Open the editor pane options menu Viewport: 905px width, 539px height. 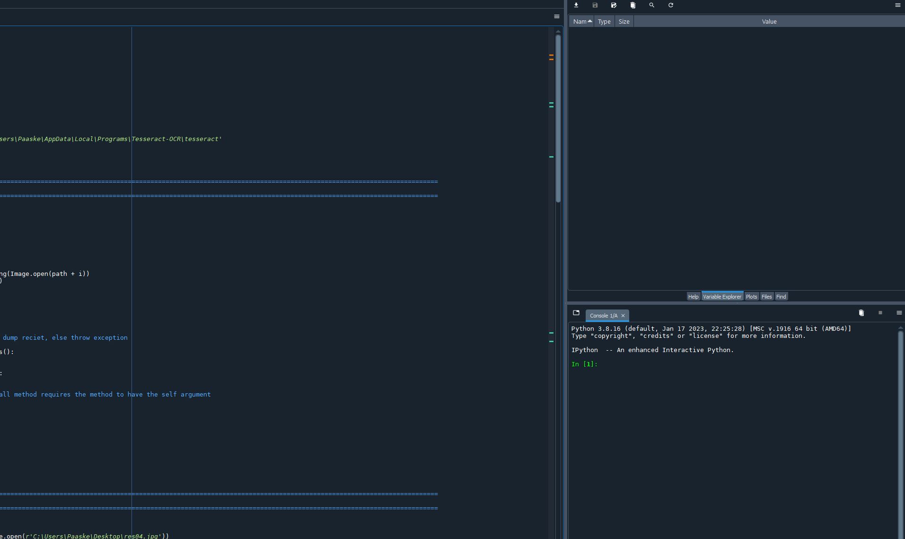556,17
